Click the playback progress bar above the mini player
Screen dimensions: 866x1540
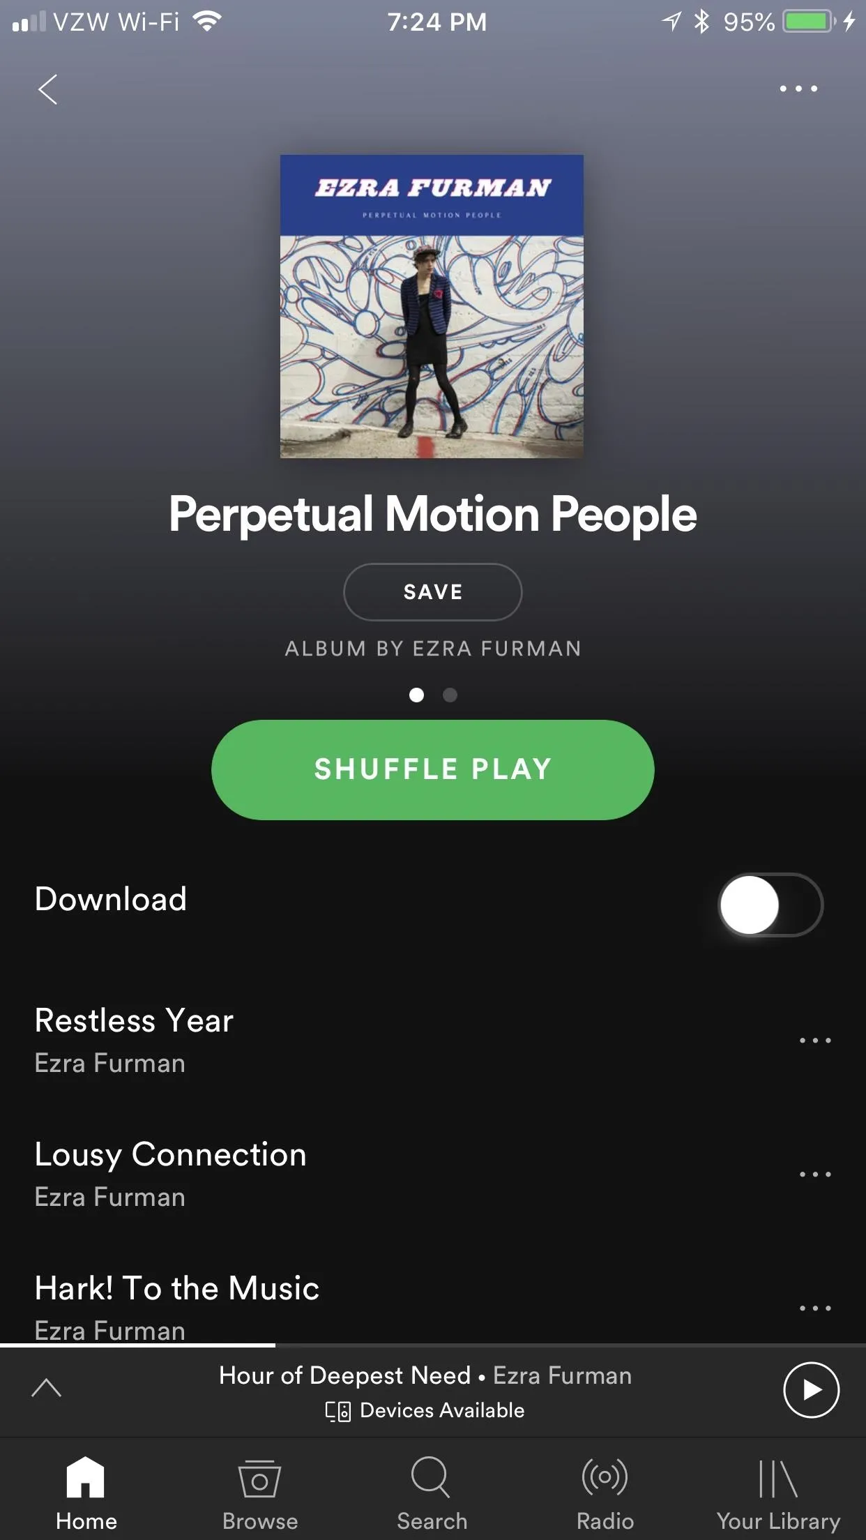click(x=433, y=1345)
